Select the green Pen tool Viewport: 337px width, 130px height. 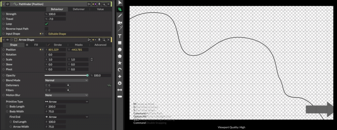pos(120,9)
